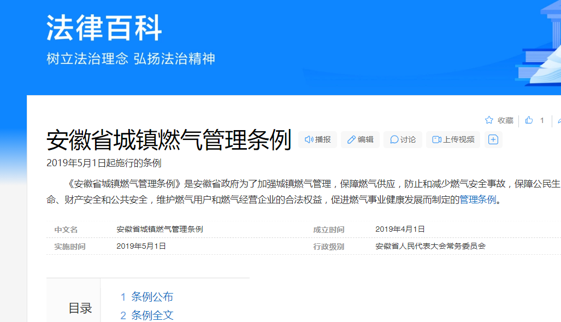Click the 行政级别 value 安徽省人民代表大会常务委员会
561x322 pixels.
pos(430,246)
